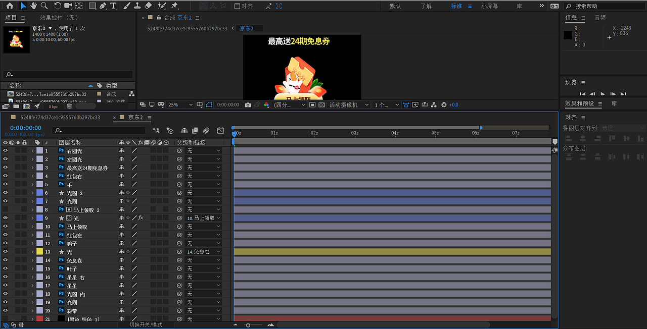Click the timeline current time 0:00:00:00
The width and height of the screenshot is (647, 329).
(26, 128)
